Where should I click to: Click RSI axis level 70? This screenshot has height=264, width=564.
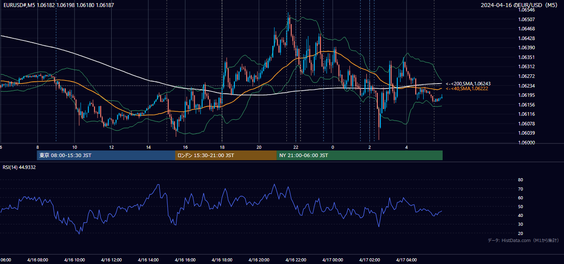(520, 189)
